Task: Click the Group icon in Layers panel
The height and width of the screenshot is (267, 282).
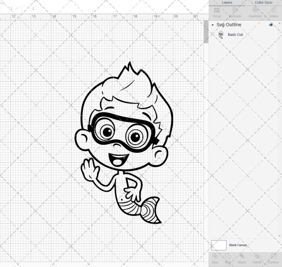Action: [x=217, y=10]
